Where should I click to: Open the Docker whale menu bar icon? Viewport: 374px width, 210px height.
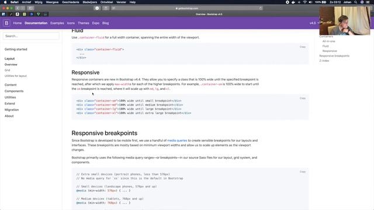pyautogui.click(x=293, y=2)
